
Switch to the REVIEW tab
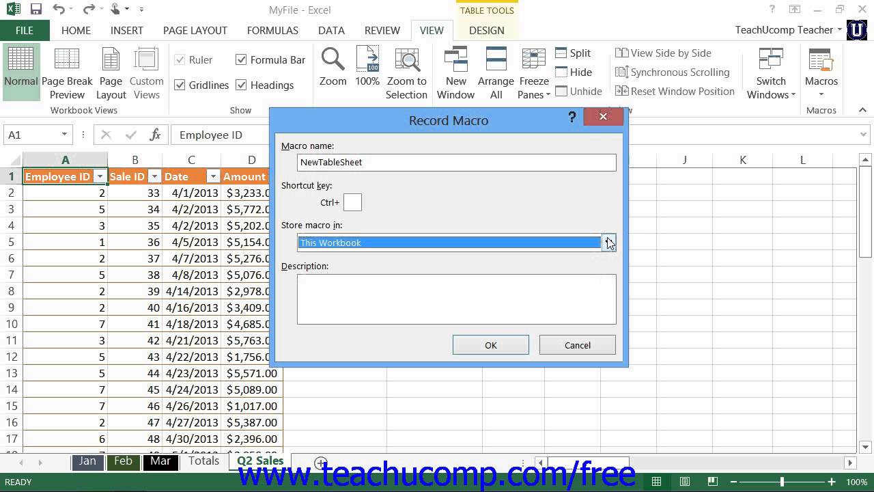[382, 30]
